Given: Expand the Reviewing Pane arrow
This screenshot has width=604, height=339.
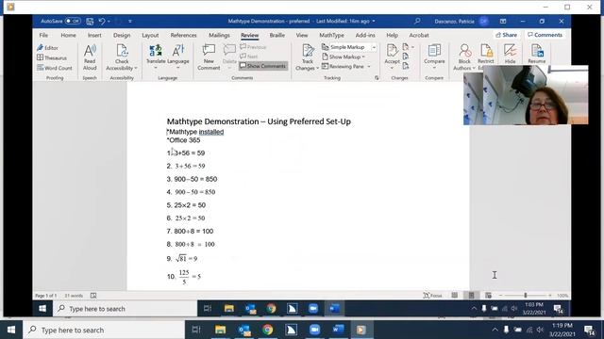Looking at the screenshot, I should pyautogui.click(x=369, y=67).
